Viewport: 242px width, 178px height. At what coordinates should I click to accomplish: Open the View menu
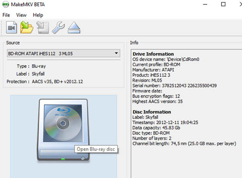click(21, 15)
